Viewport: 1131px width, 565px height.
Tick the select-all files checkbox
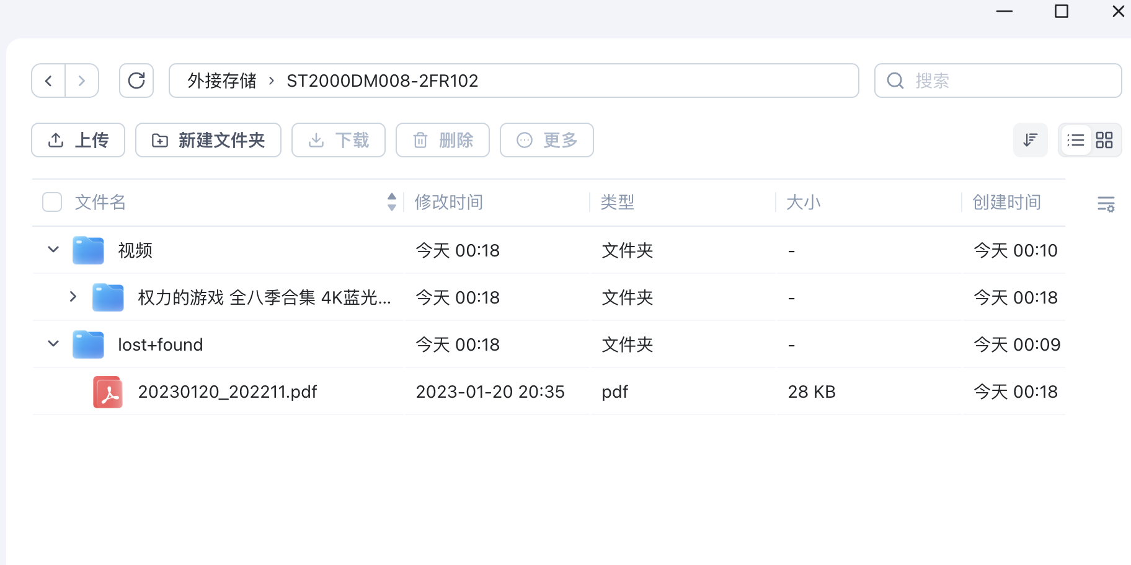click(x=52, y=202)
